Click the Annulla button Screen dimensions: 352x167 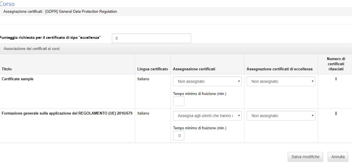point(338,157)
